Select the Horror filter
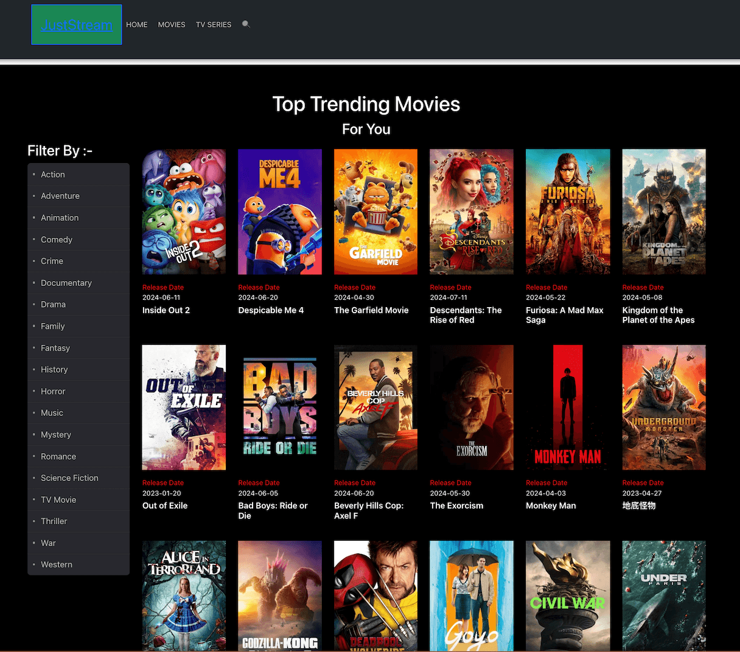This screenshot has width=740, height=652. click(x=79, y=391)
